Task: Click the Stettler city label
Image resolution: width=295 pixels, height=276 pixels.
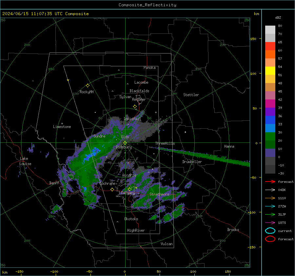Action: tap(191, 95)
